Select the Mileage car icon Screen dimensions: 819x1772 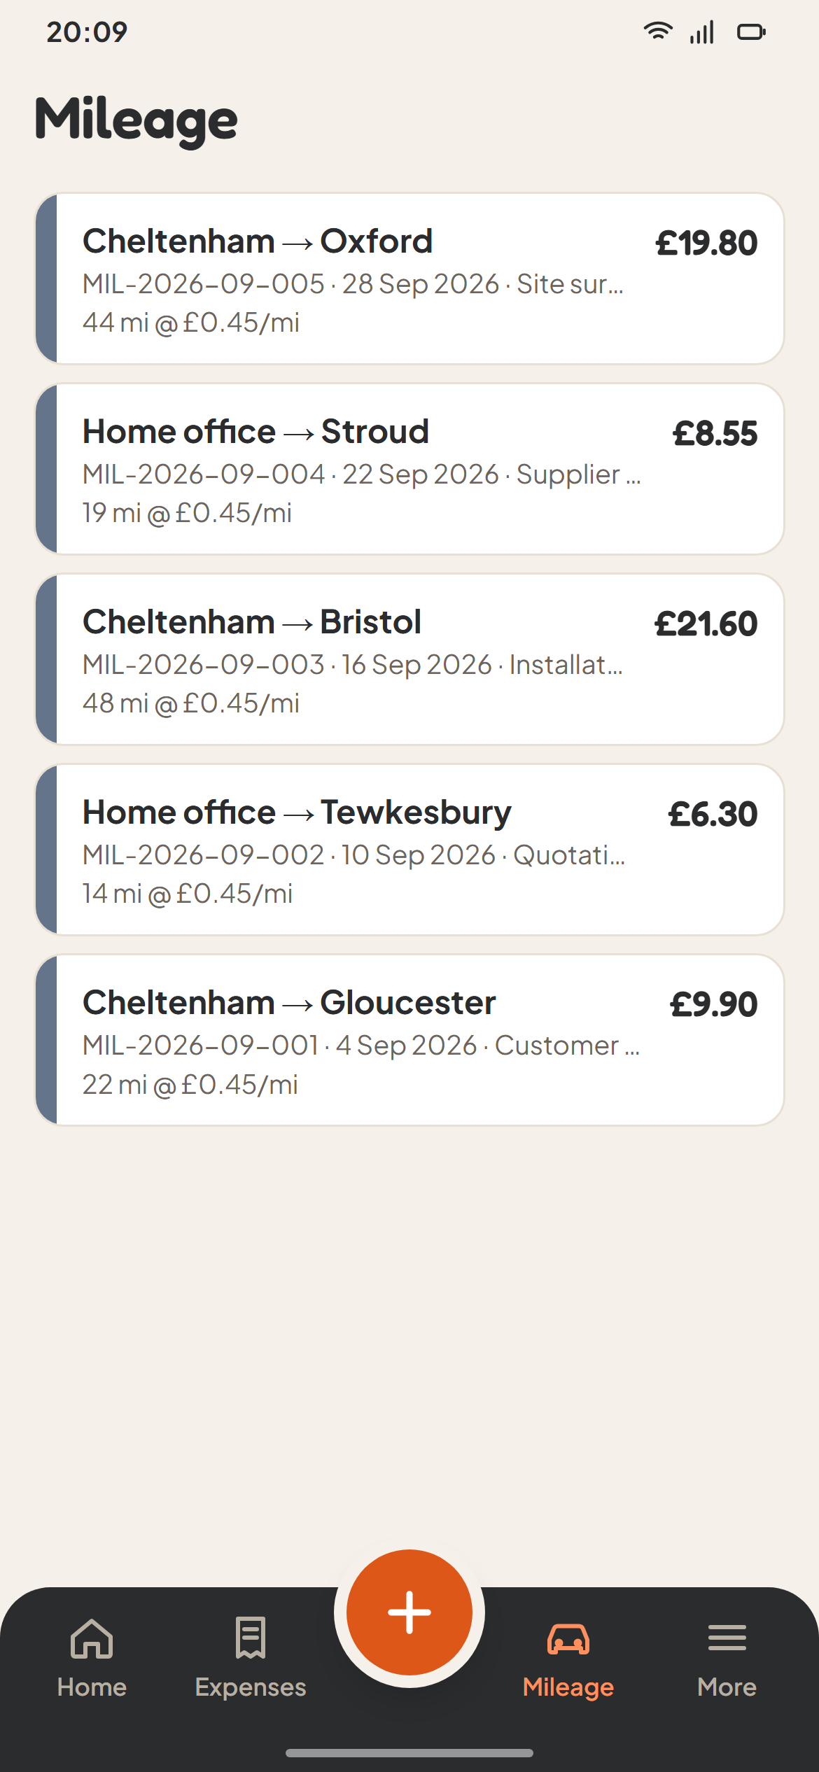[x=568, y=1639]
